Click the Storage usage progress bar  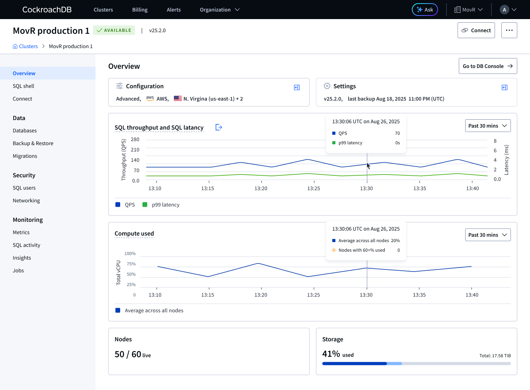tap(417, 363)
